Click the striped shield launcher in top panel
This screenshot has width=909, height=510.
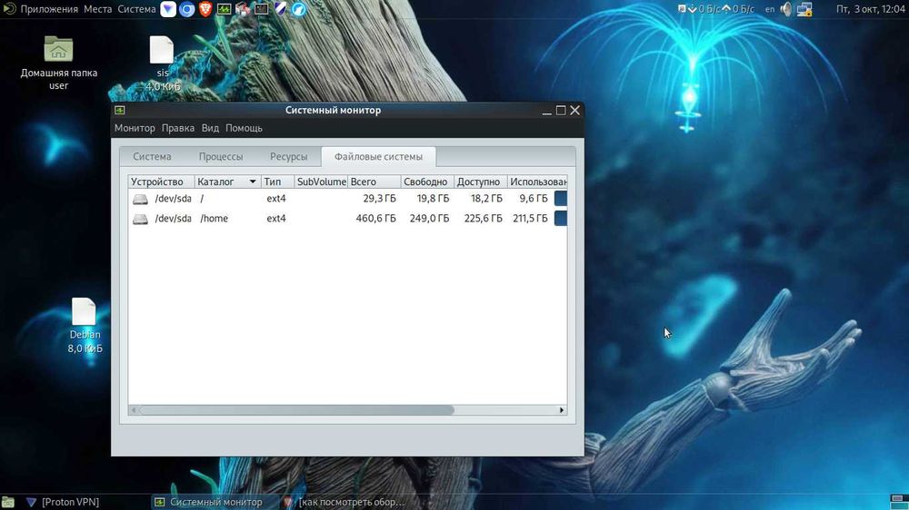click(x=280, y=9)
